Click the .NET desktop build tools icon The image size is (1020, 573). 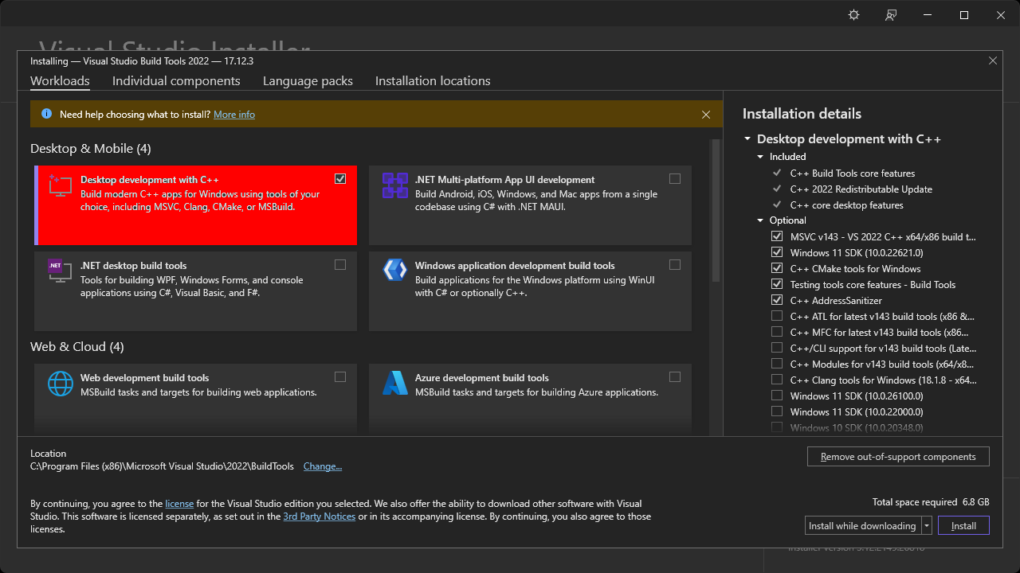coord(61,271)
